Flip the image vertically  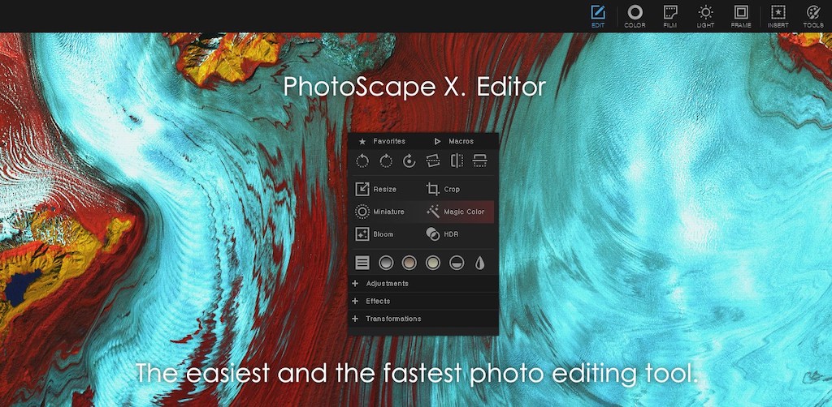click(x=480, y=161)
